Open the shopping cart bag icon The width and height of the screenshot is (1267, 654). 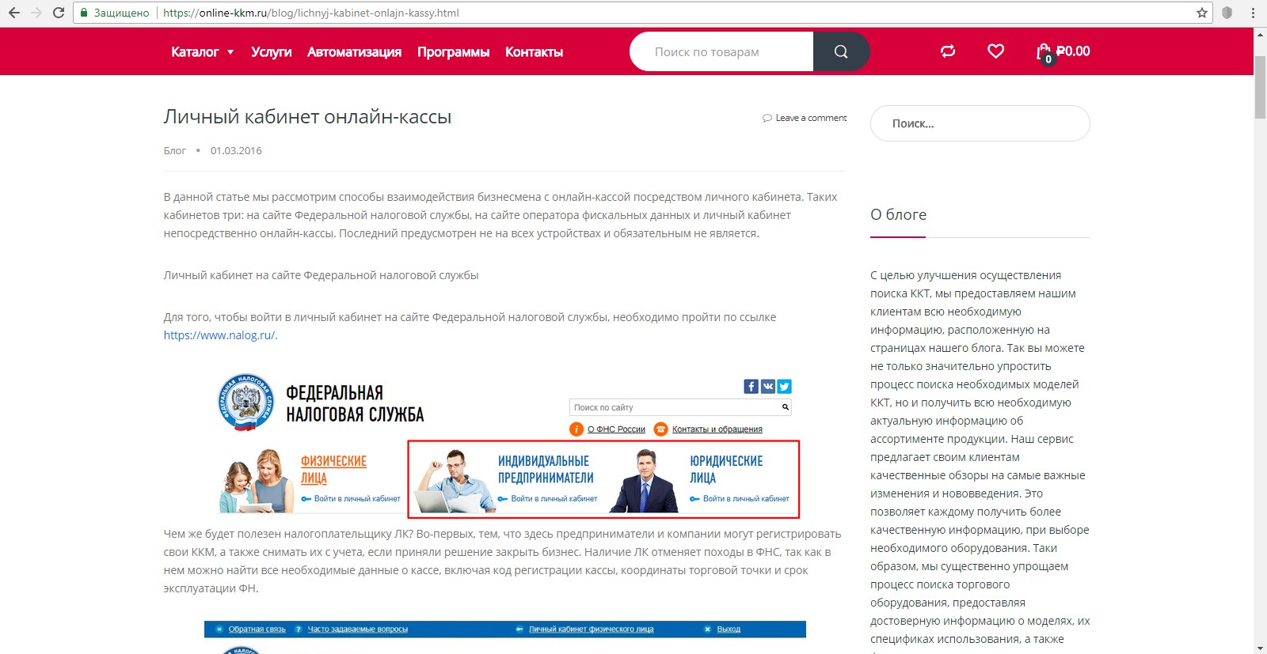(x=1044, y=52)
